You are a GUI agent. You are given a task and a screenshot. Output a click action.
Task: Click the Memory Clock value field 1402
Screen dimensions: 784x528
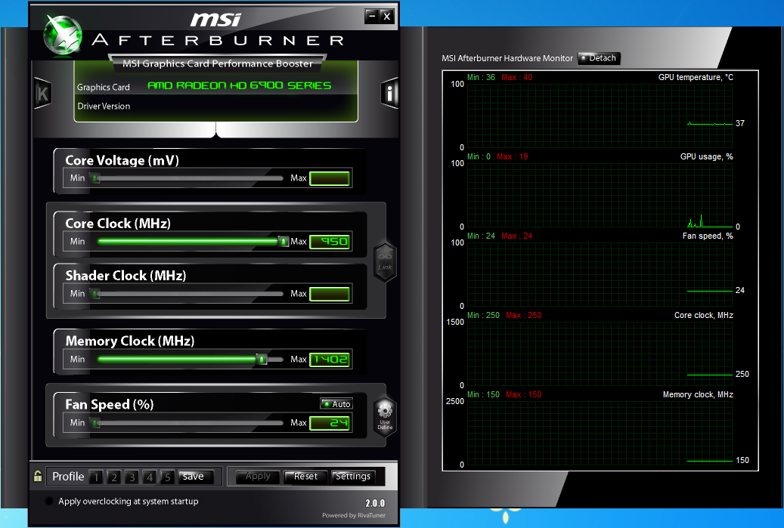click(330, 359)
